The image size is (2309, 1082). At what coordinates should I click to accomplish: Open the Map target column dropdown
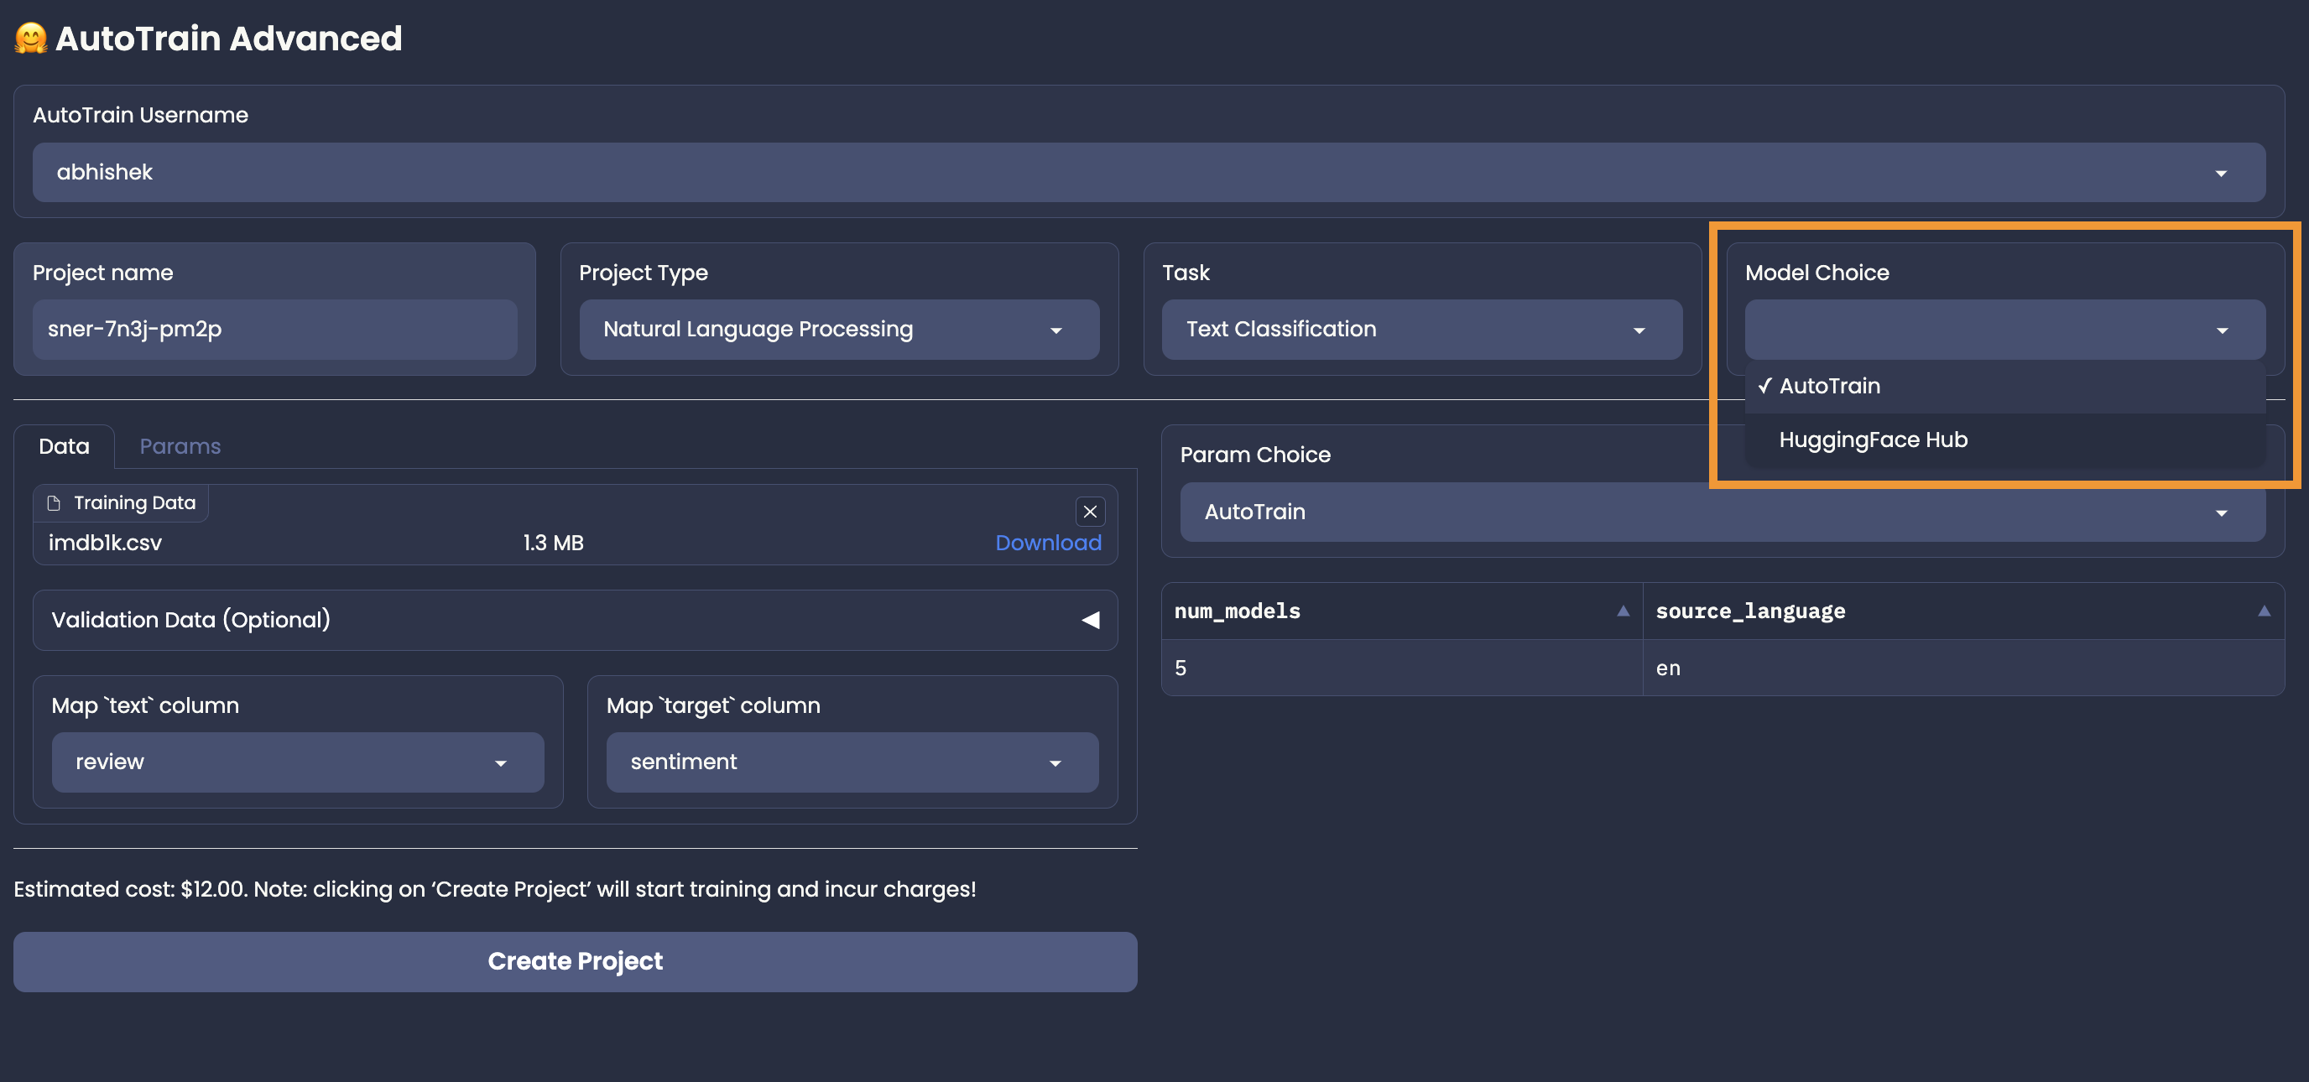[852, 762]
